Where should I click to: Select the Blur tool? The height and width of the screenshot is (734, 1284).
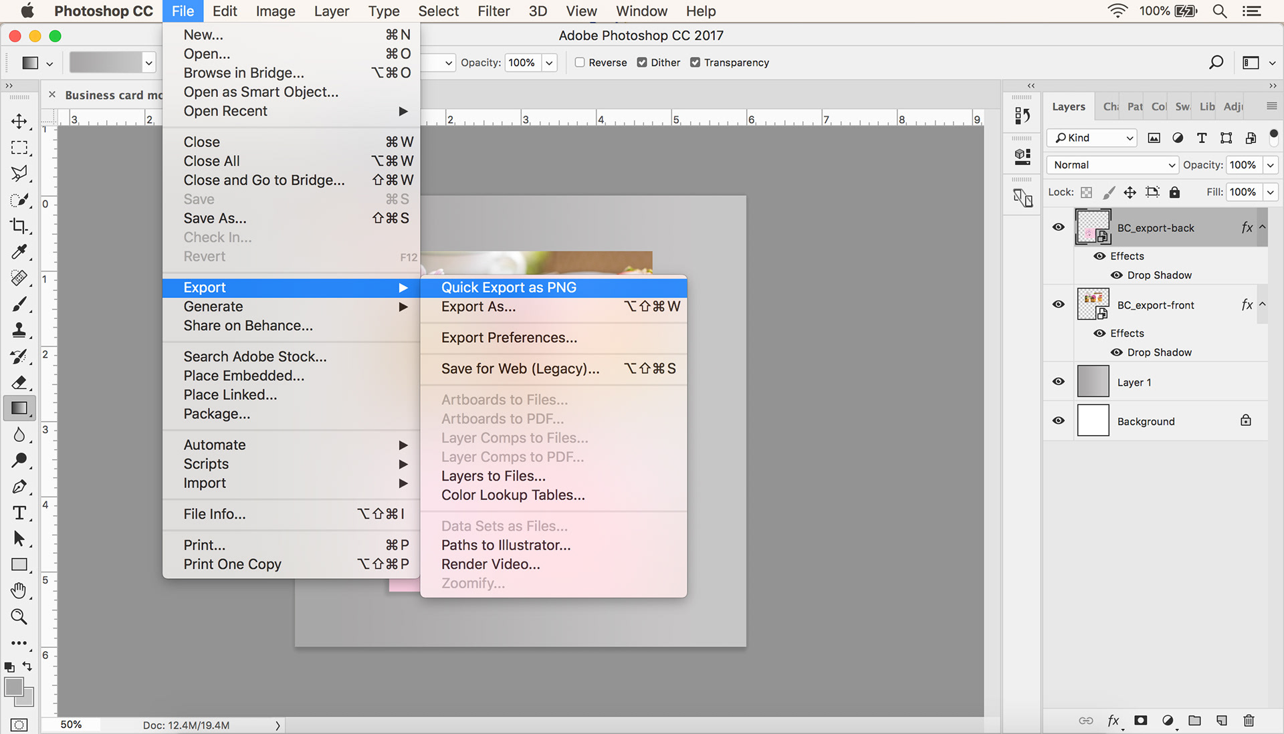click(19, 435)
